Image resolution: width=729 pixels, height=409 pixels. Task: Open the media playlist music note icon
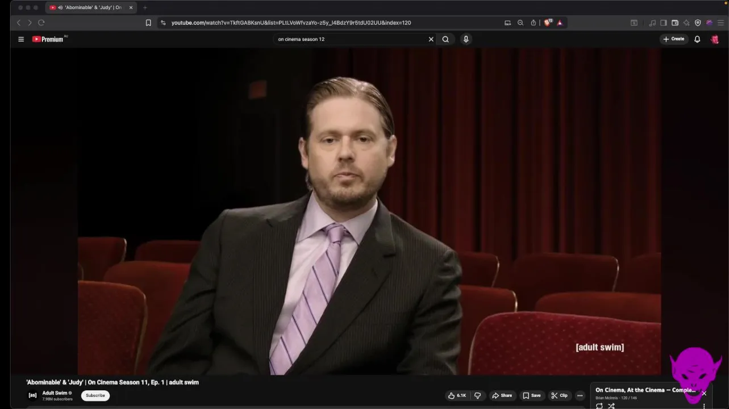pyautogui.click(x=652, y=23)
